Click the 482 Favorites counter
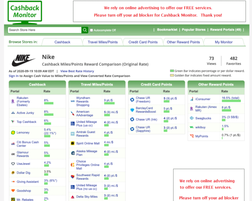The image size is (252, 201). pos(234,61)
